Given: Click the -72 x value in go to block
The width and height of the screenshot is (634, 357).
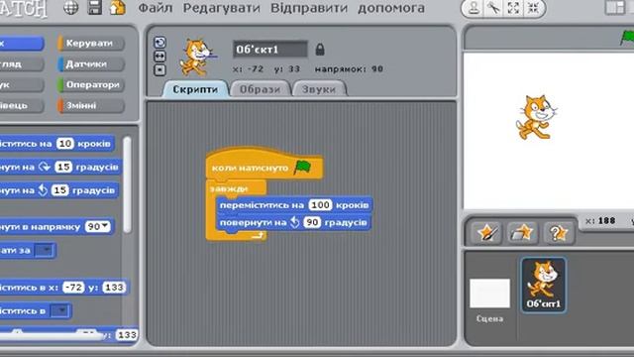Looking at the screenshot, I should click(x=74, y=288).
